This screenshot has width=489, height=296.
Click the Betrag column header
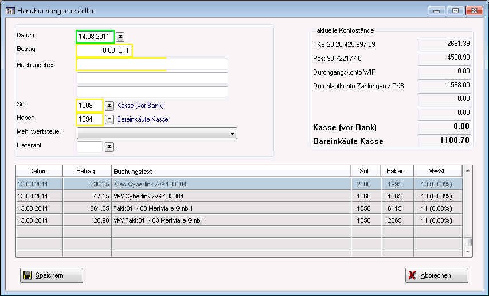click(x=87, y=172)
